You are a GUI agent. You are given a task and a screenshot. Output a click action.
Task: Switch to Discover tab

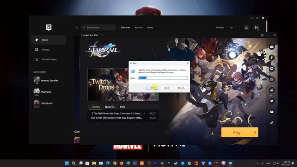(125, 28)
